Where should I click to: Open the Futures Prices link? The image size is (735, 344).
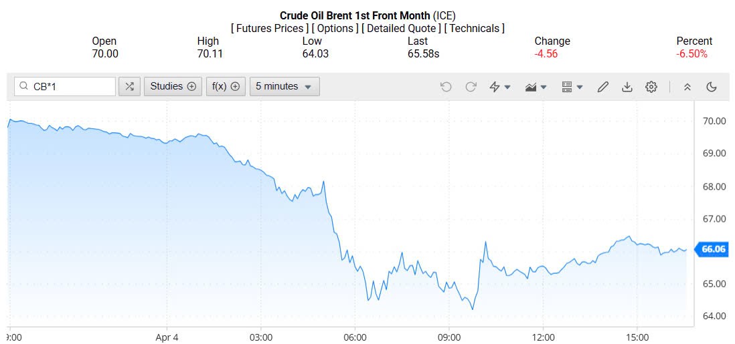point(269,28)
